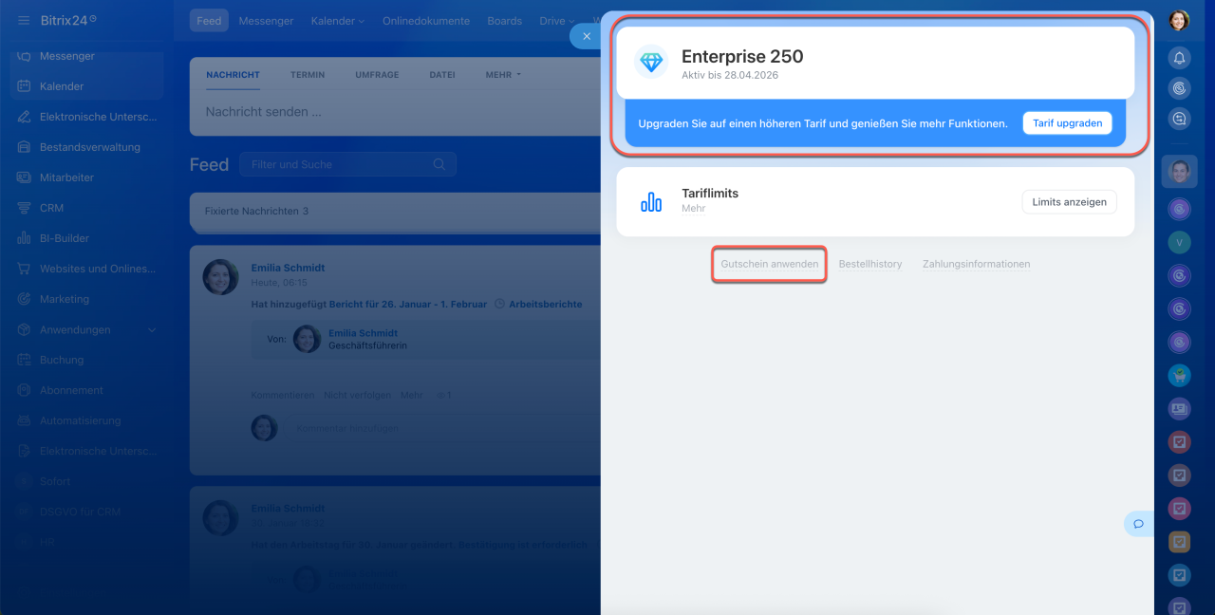Click the Mehr link under Tariflimits
Screen dimensions: 1215x615
click(693, 208)
